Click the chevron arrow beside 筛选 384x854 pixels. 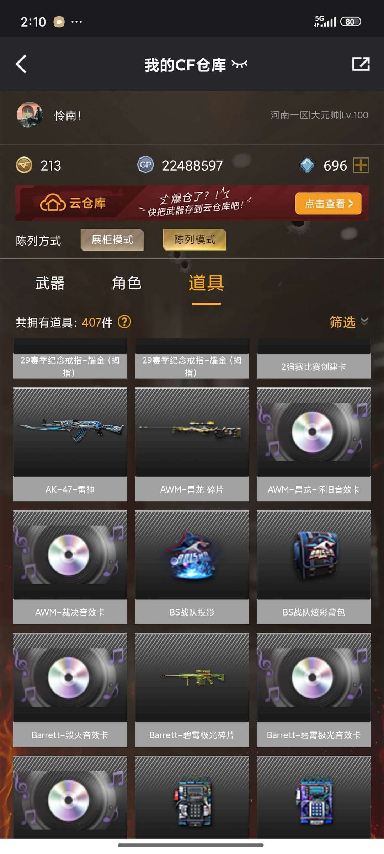[x=364, y=322]
